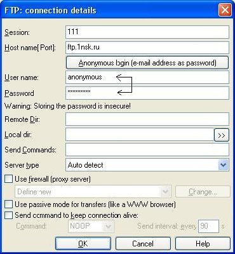Click the Anonymous login button
This screenshot has width=235, height=254.
[x=147, y=63]
